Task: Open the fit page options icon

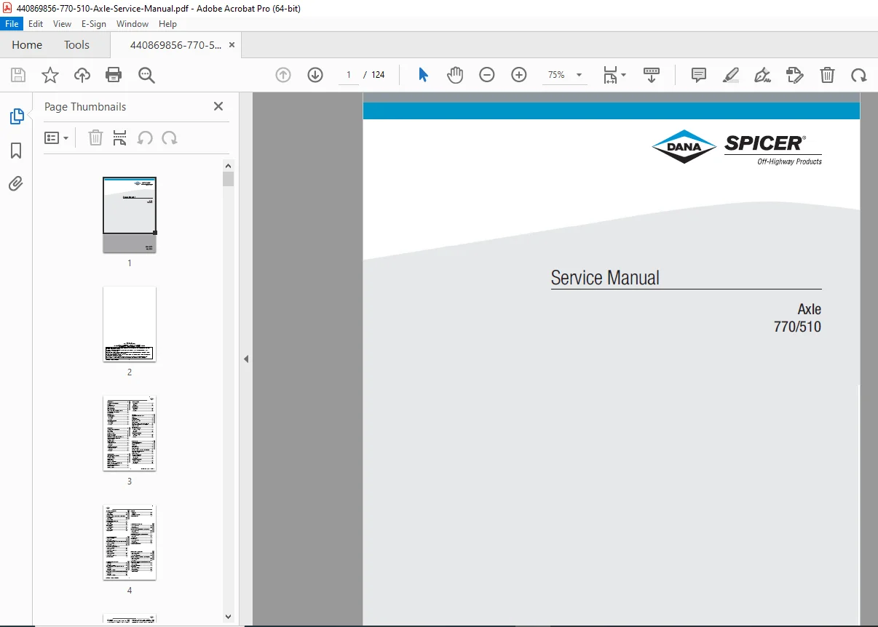Action: [614, 75]
